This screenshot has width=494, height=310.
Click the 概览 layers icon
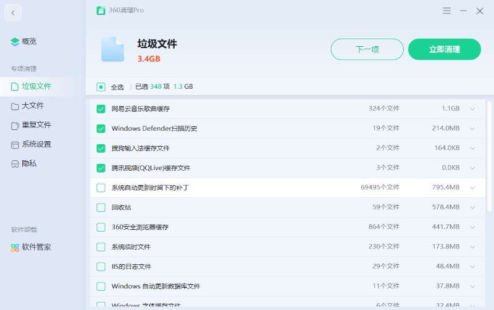15,41
